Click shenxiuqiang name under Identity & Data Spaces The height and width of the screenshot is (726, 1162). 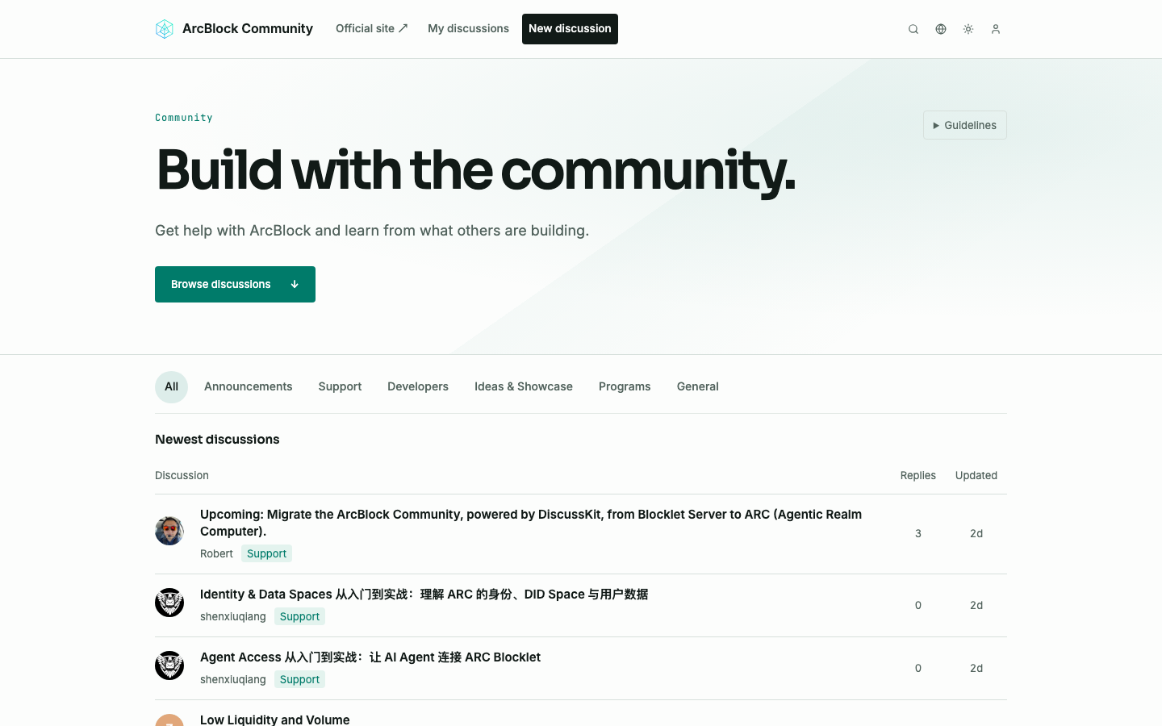tap(233, 616)
